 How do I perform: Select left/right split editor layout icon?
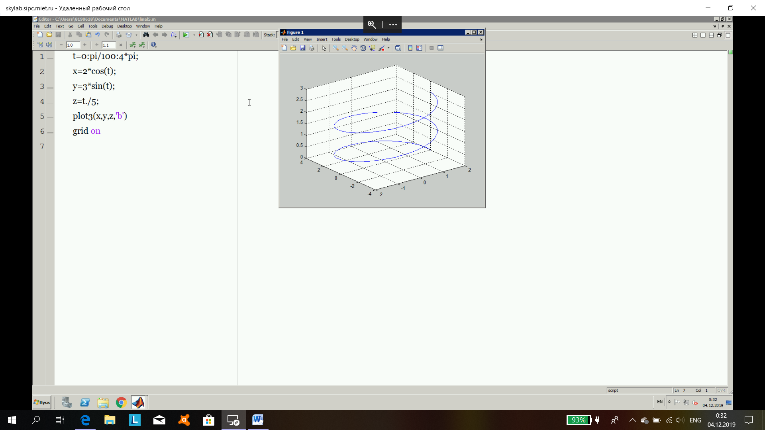point(703,35)
